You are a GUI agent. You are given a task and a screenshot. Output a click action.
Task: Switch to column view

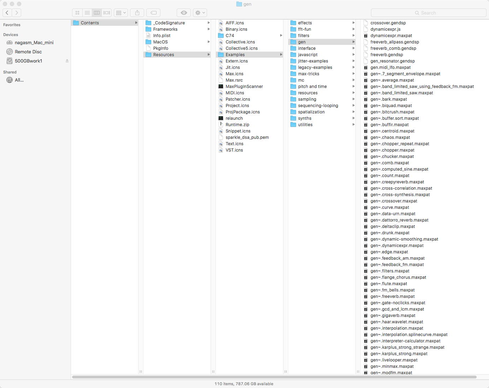point(97,13)
